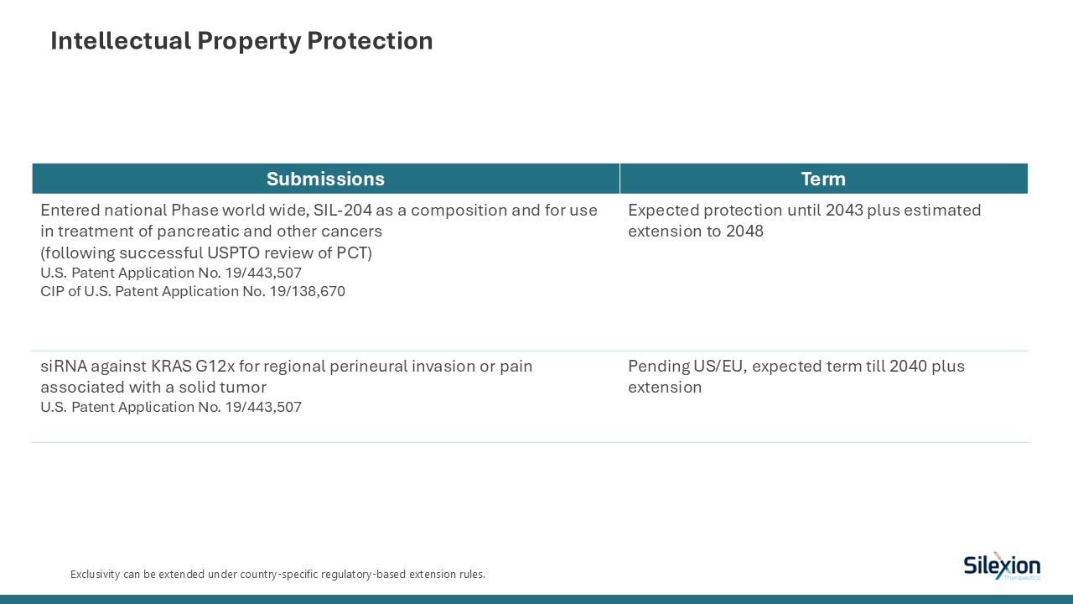Click Patent Application No. 19/443,507 under siRNA entry

point(171,407)
